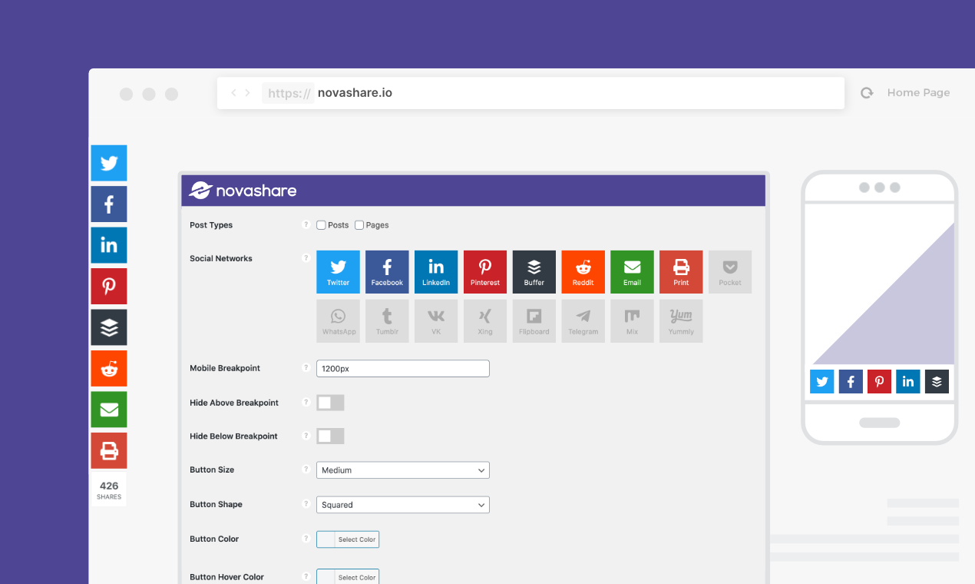Click the Twitter share button in left floating bar
This screenshot has width=975, height=584.
tap(109, 163)
